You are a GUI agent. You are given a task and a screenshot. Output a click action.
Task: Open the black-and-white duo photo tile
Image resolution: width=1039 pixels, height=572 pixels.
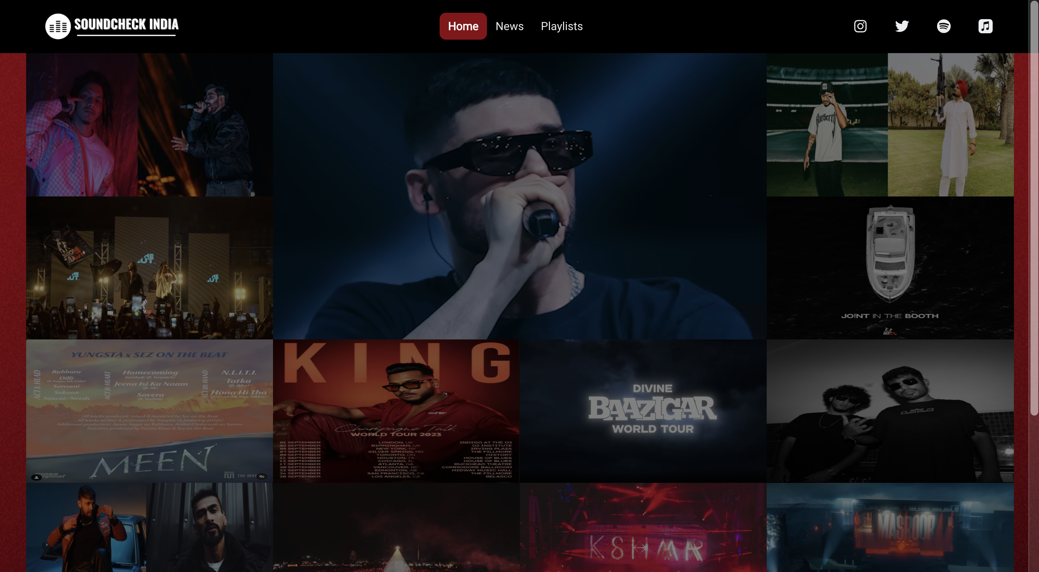pyautogui.click(x=890, y=411)
